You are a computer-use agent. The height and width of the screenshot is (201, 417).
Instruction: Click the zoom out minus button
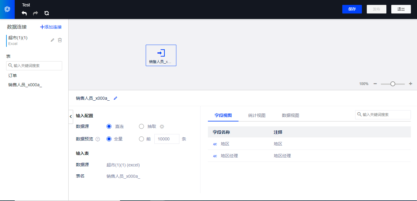point(375,84)
